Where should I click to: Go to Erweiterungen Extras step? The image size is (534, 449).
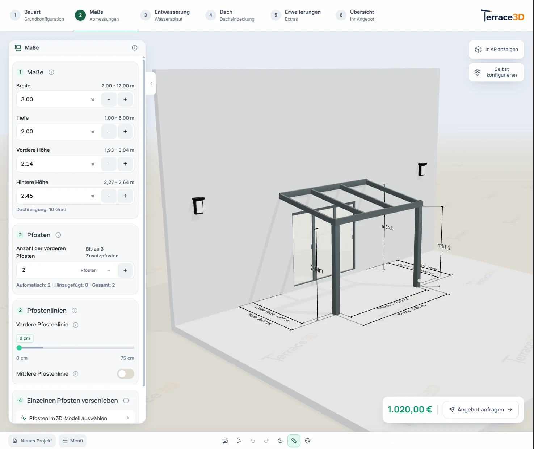point(296,15)
